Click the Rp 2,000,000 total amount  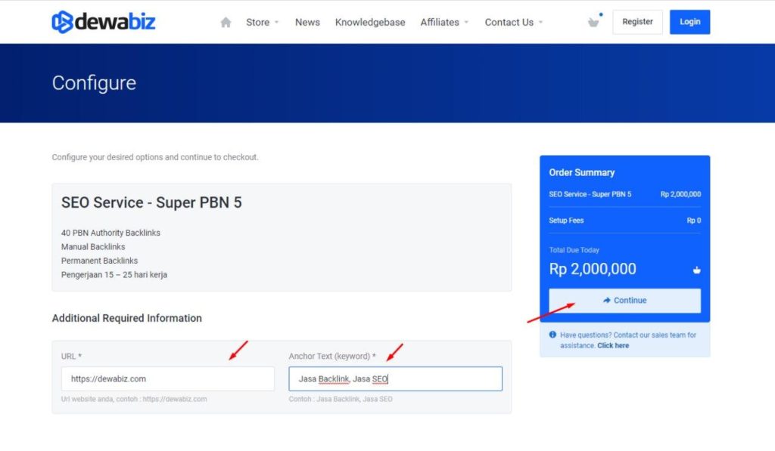point(592,269)
